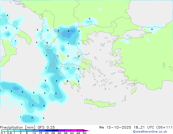Image resolution: width=173 pixels, height=134 pixels.
Task: Click the legend value '0.5'
Action: tap(9, 133)
